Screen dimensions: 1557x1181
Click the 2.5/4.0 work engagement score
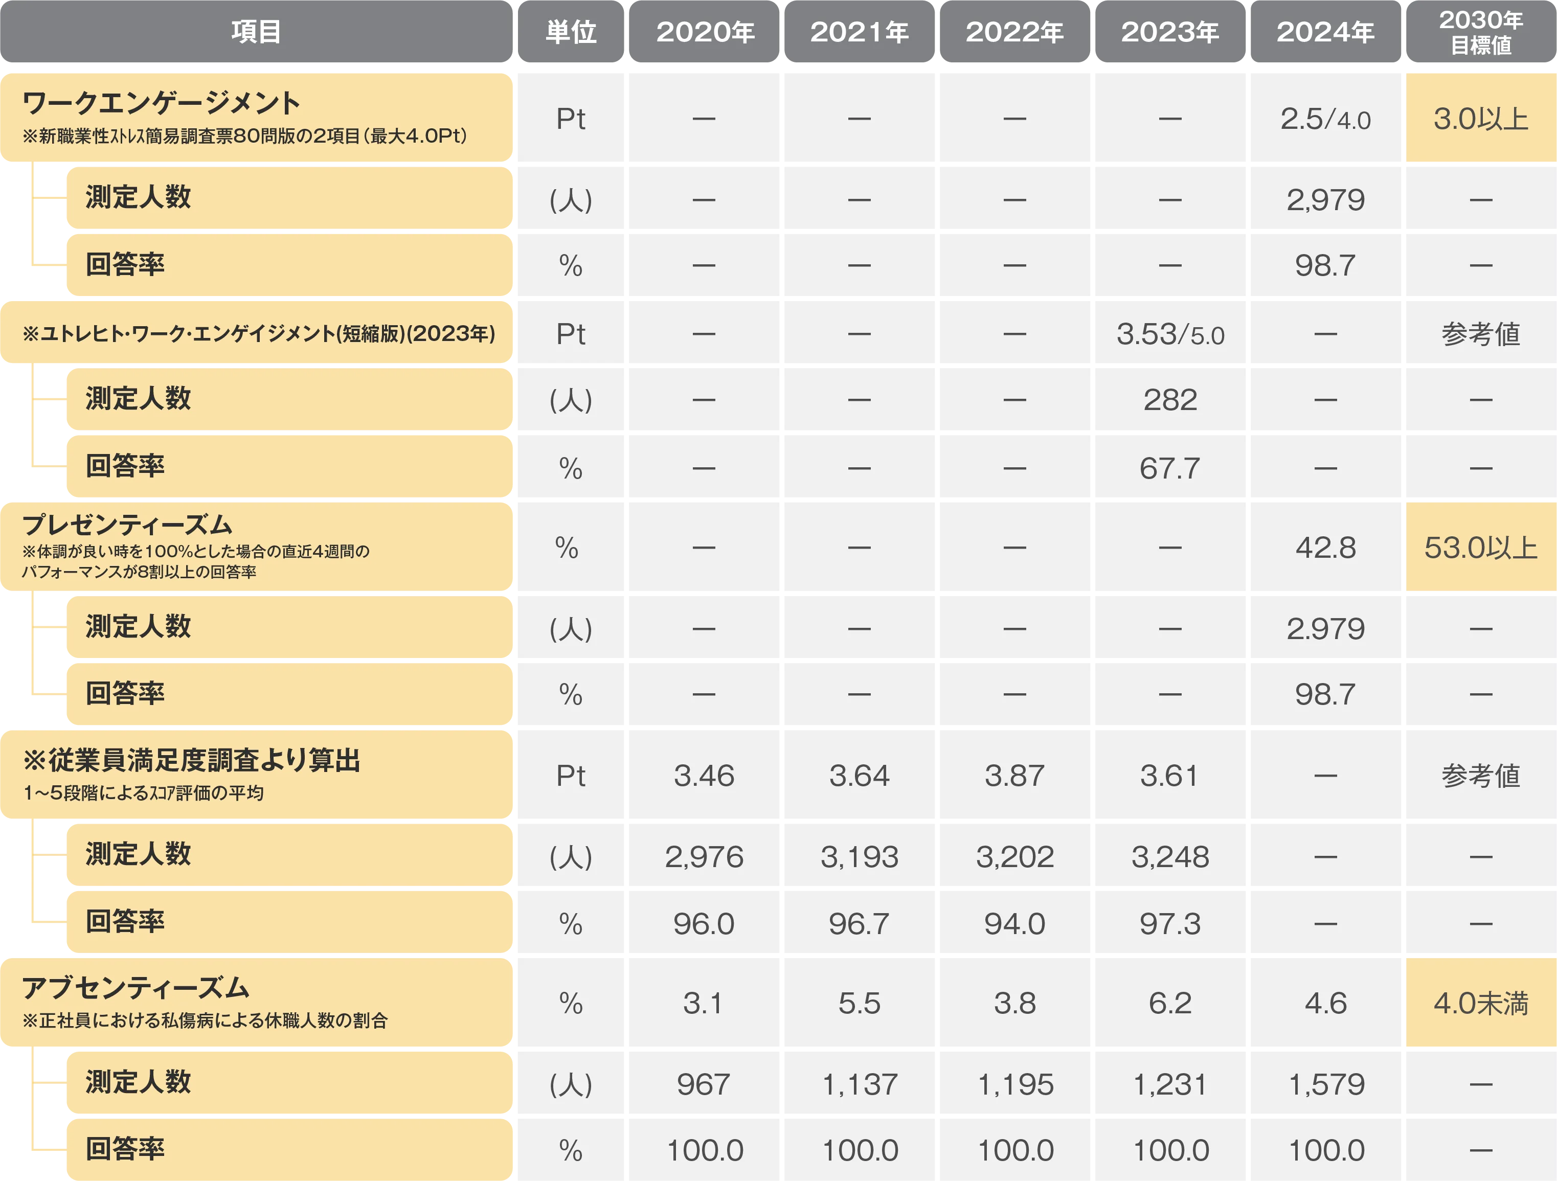(1325, 120)
